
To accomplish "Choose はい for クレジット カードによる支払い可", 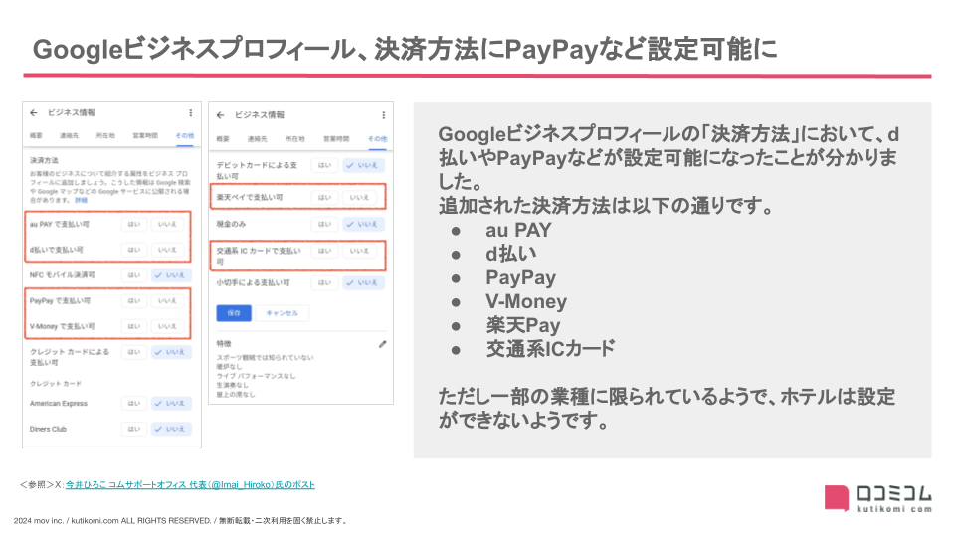I will 134,352.
